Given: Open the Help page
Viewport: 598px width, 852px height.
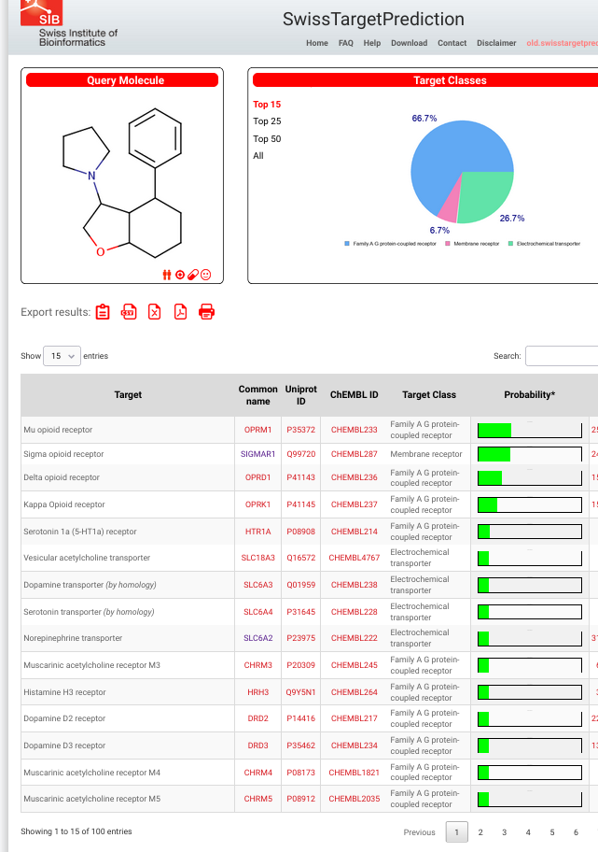Looking at the screenshot, I should point(371,43).
